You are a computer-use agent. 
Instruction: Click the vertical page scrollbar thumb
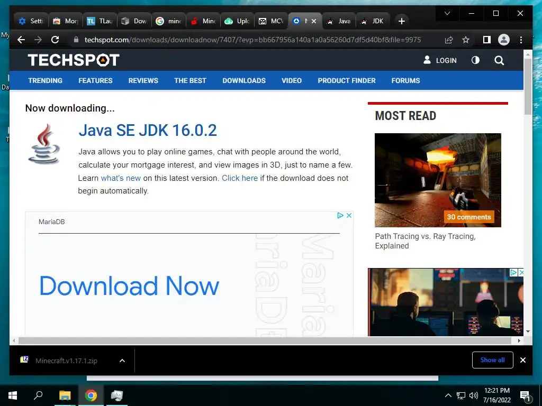(528, 86)
